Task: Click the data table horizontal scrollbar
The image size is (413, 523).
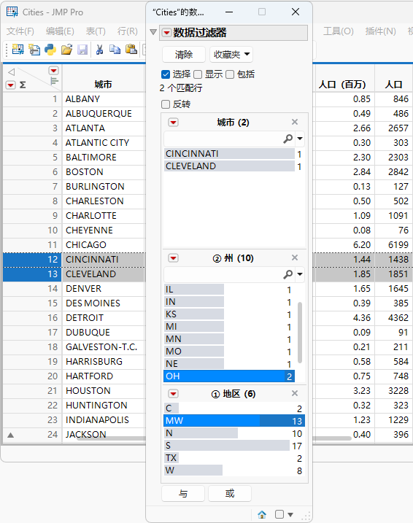Action: [x=214, y=438]
